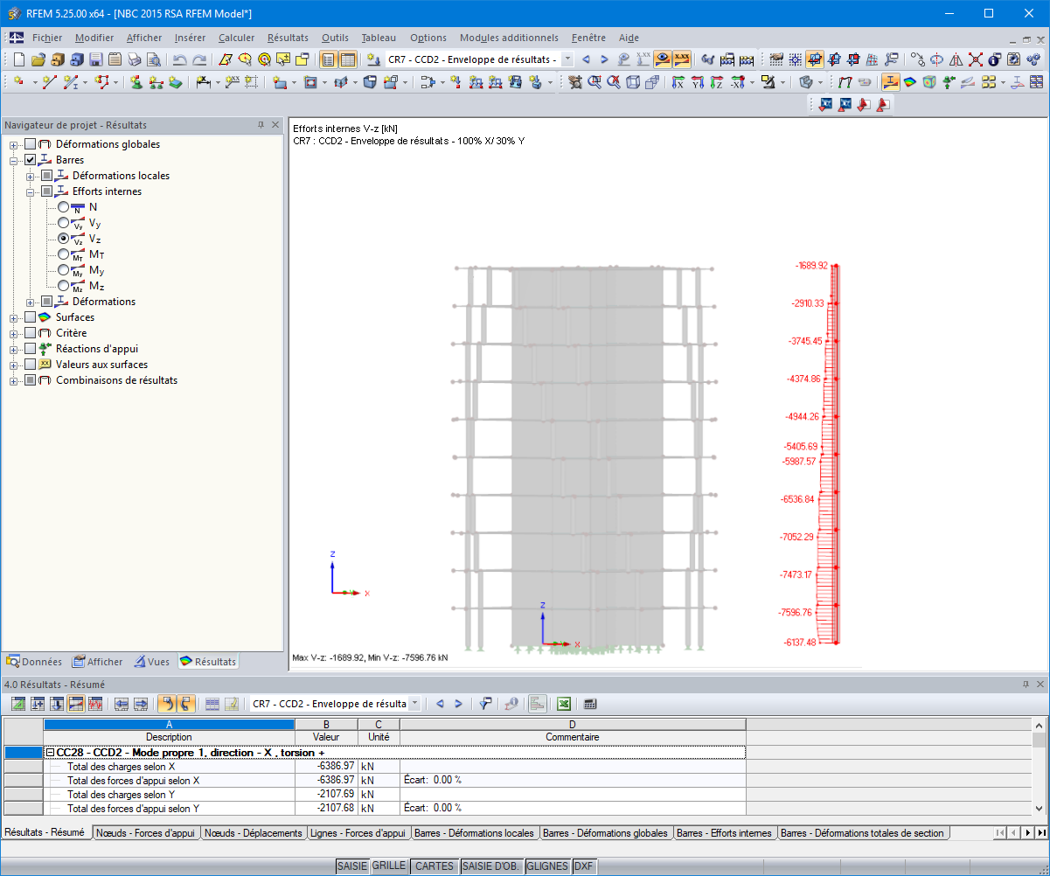Toggle the show result values x.xx icon

(682, 59)
